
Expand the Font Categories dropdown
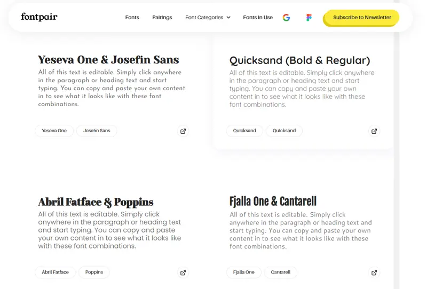click(208, 18)
